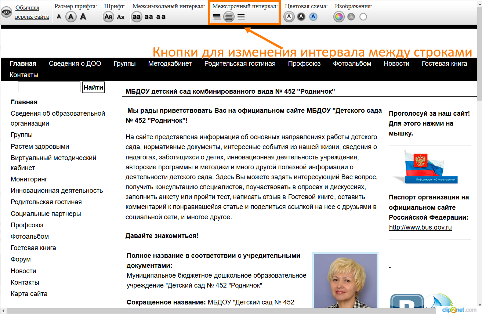This screenshot has width=482, height=314.
Task: Select the smallest font size 'A' button
Action: pyautogui.click(x=59, y=17)
